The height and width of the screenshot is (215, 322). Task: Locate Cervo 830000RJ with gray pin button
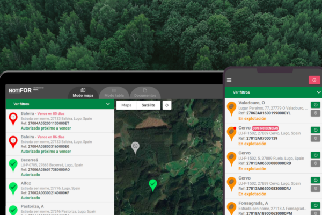click(316, 189)
